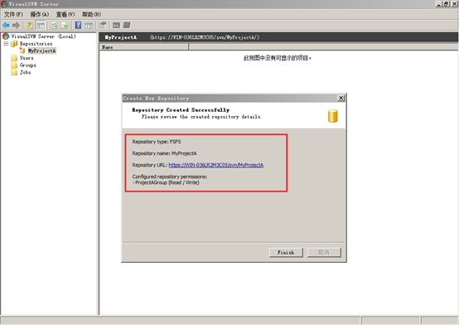Click 'Repository Created Successfully' heading
Viewport: 459px width, 325px height.
click(x=181, y=110)
